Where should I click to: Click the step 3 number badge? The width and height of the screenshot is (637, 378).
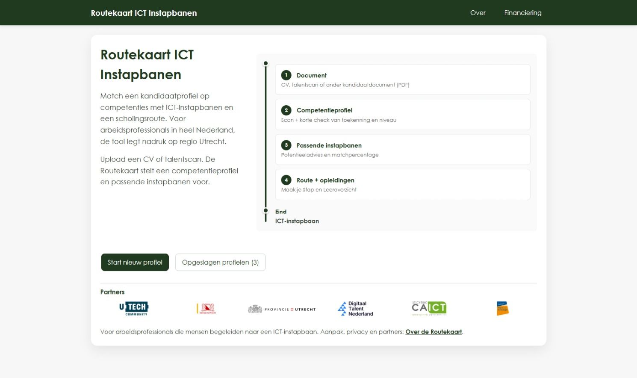click(286, 145)
